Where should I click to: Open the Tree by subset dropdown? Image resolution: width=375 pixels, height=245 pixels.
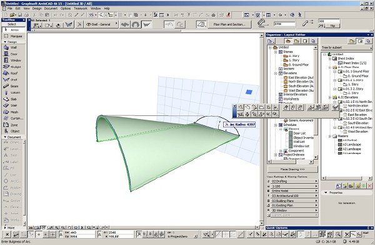tap(347, 48)
